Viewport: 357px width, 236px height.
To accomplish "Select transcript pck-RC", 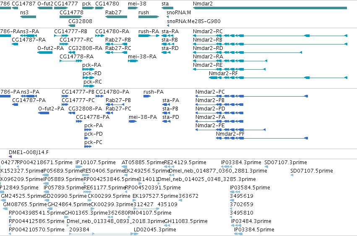I will [x=92, y=82].
